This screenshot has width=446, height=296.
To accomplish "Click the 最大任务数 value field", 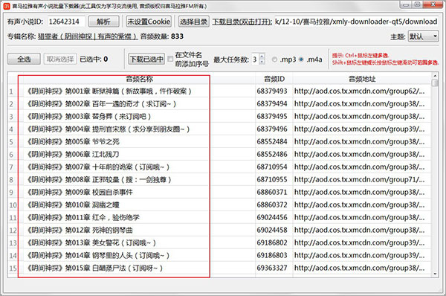I will pos(255,59).
